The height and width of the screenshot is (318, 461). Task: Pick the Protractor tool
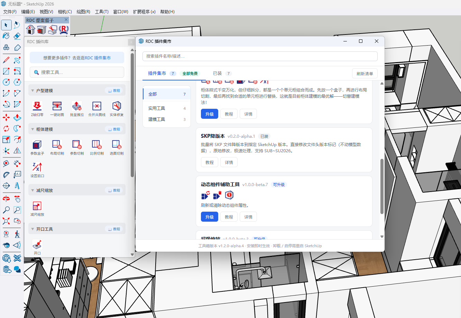tap(6, 174)
